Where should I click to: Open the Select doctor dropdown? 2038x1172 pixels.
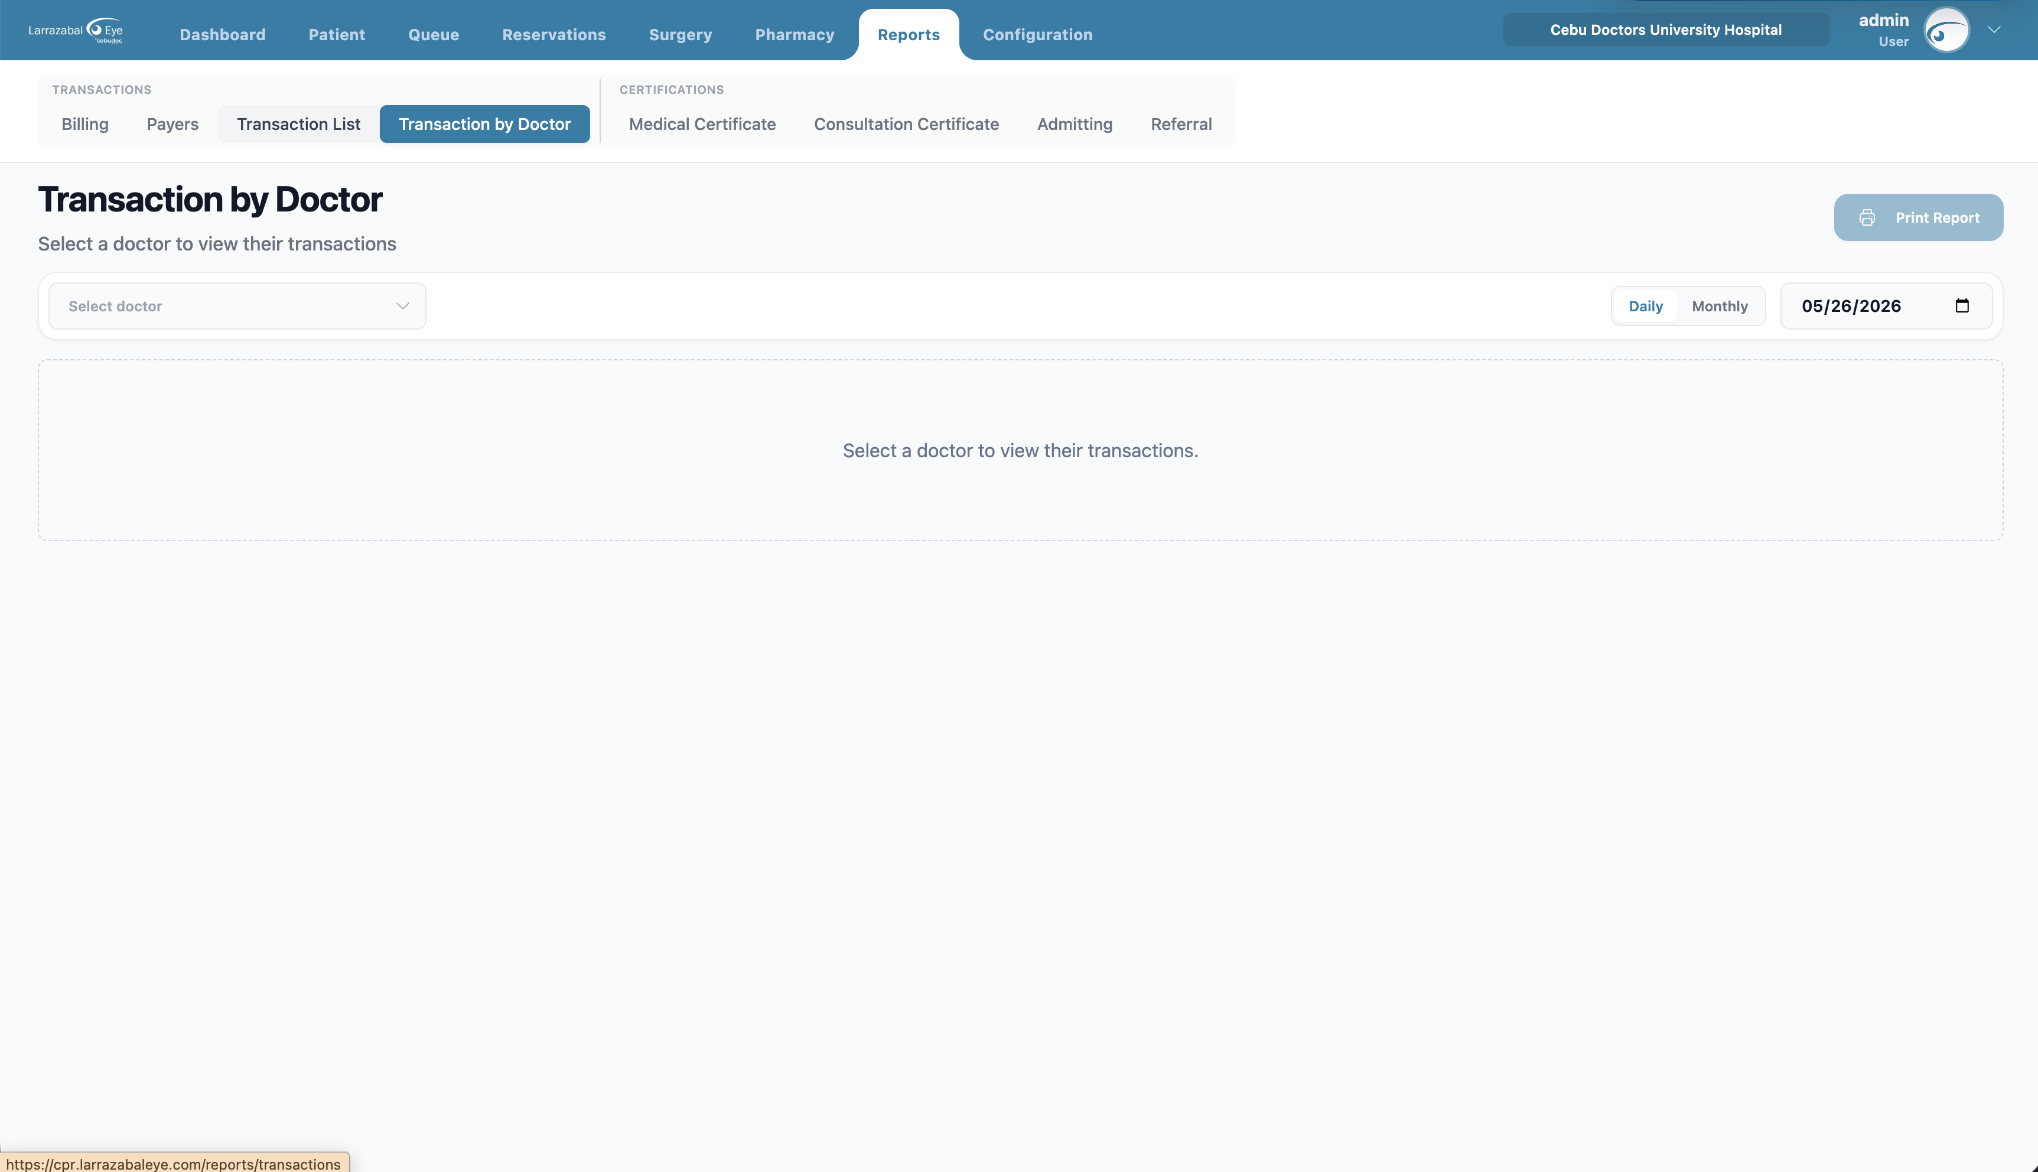[237, 306]
